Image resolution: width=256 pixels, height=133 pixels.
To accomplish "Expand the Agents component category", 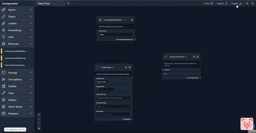I will [x=17, y=10].
